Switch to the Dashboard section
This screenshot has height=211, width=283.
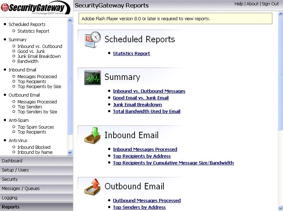tap(36, 161)
